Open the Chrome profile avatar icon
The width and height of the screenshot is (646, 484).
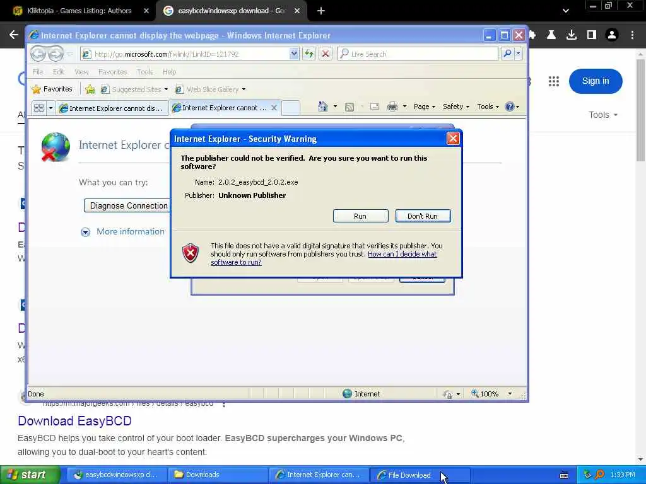(x=612, y=35)
